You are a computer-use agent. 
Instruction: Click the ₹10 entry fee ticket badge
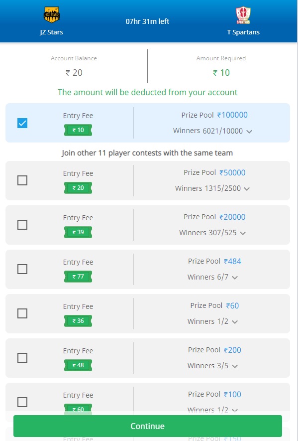[x=78, y=130]
